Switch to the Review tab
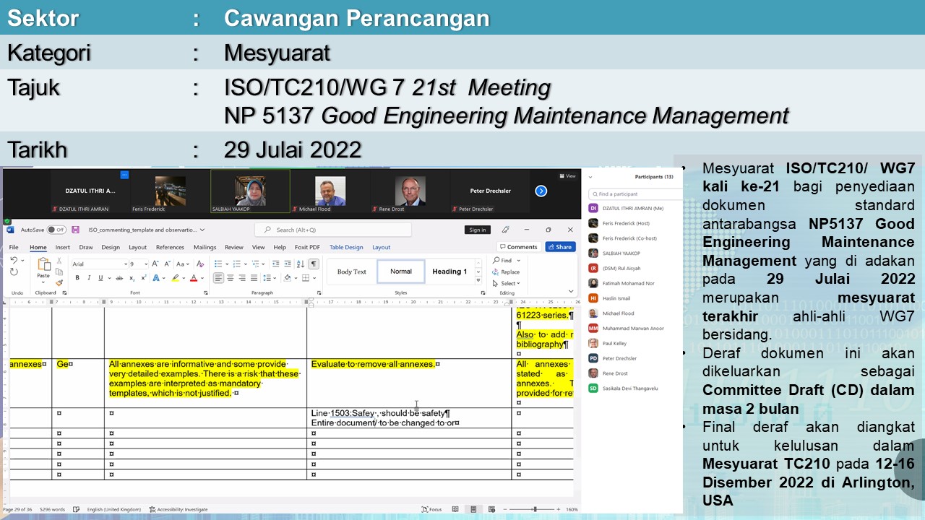Image resolution: width=925 pixels, height=520 pixels. point(234,247)
